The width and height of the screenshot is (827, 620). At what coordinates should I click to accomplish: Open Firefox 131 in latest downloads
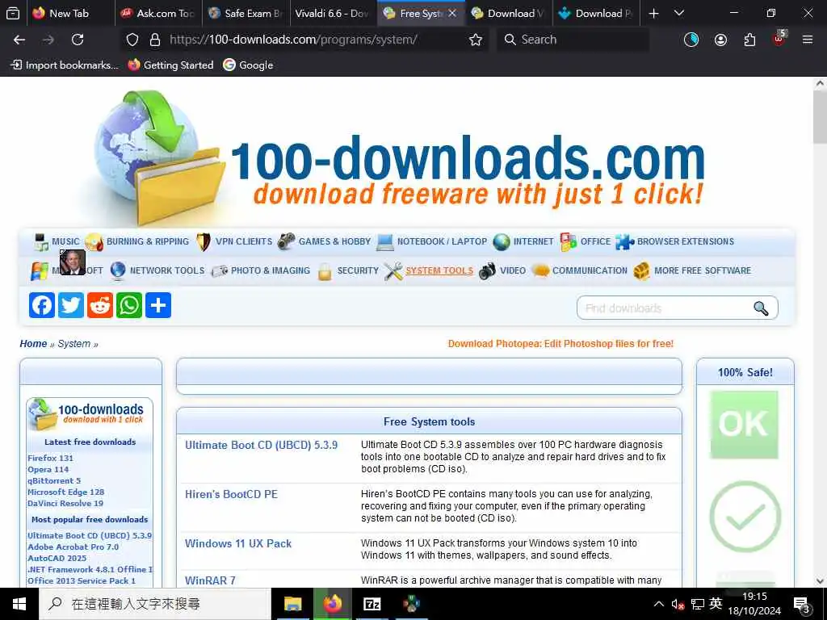(50, 459)
